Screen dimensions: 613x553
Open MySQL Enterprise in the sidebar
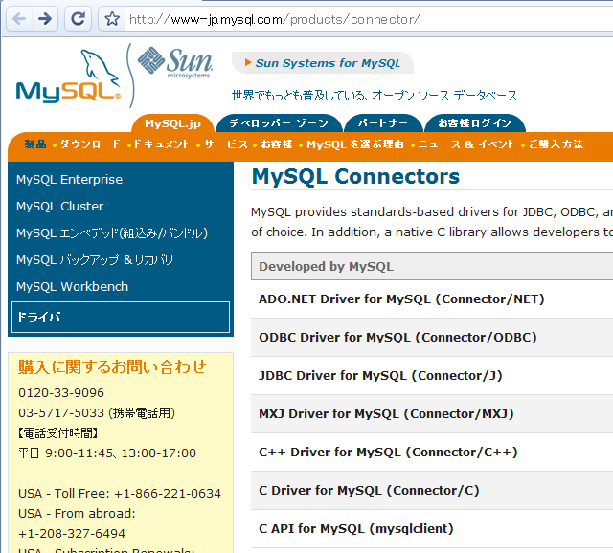pos(70,180)
